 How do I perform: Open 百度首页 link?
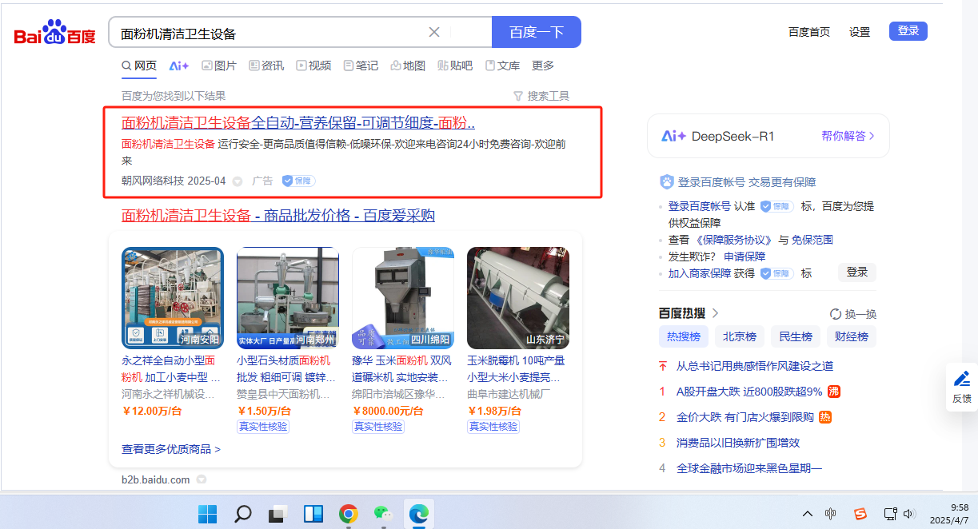point(809,32)
